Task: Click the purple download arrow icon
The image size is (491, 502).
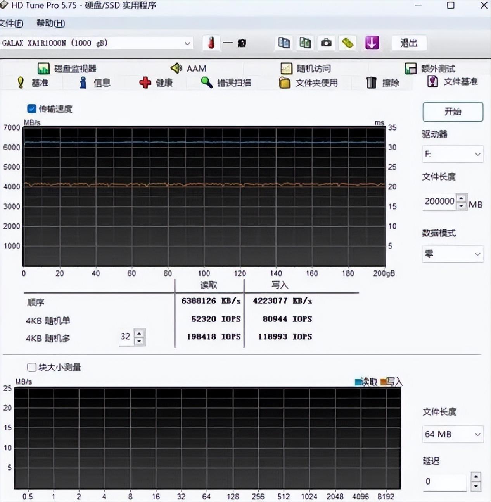Action: [372, 43]
